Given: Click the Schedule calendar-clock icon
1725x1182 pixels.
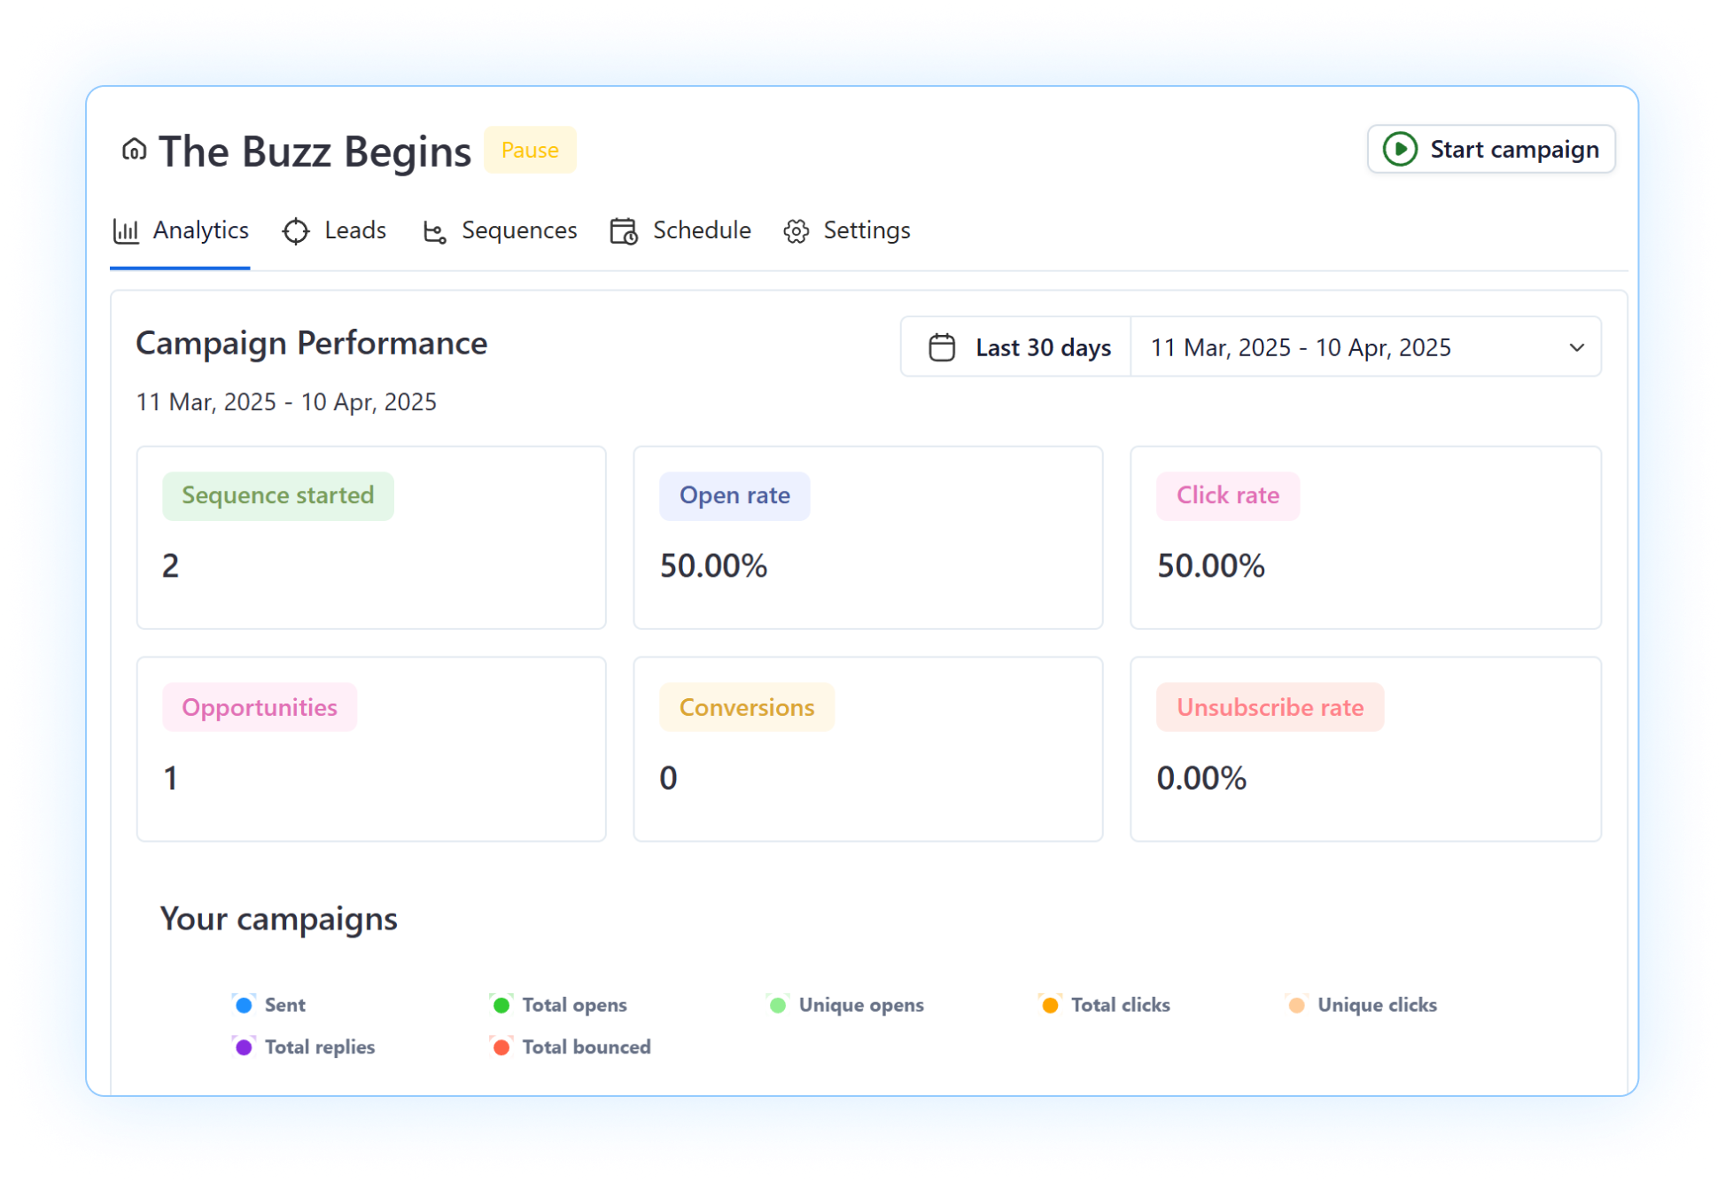Looking at the screenshot, I should [624, 231].
